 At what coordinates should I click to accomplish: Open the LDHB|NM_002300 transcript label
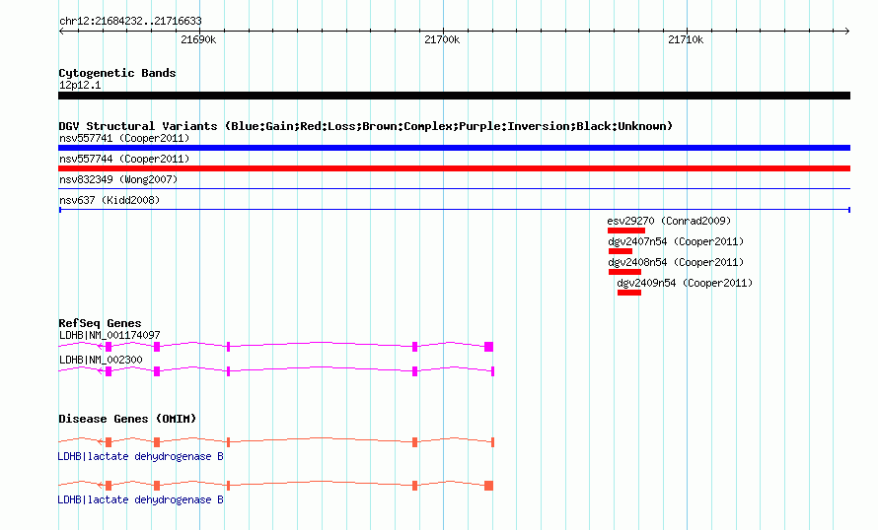(101, 360)
